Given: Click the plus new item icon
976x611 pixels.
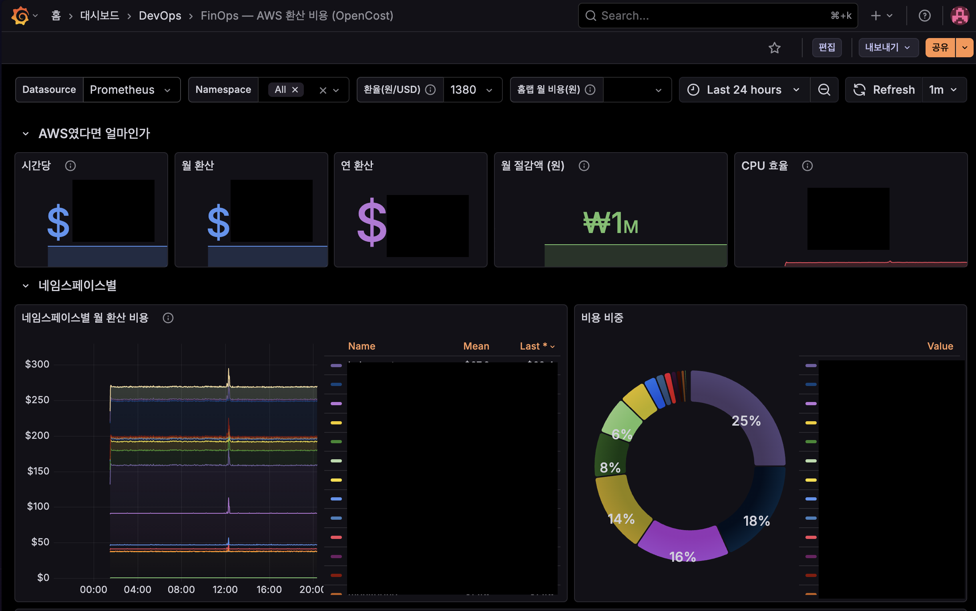Looking at the screenshot, I should coord(876,16).
